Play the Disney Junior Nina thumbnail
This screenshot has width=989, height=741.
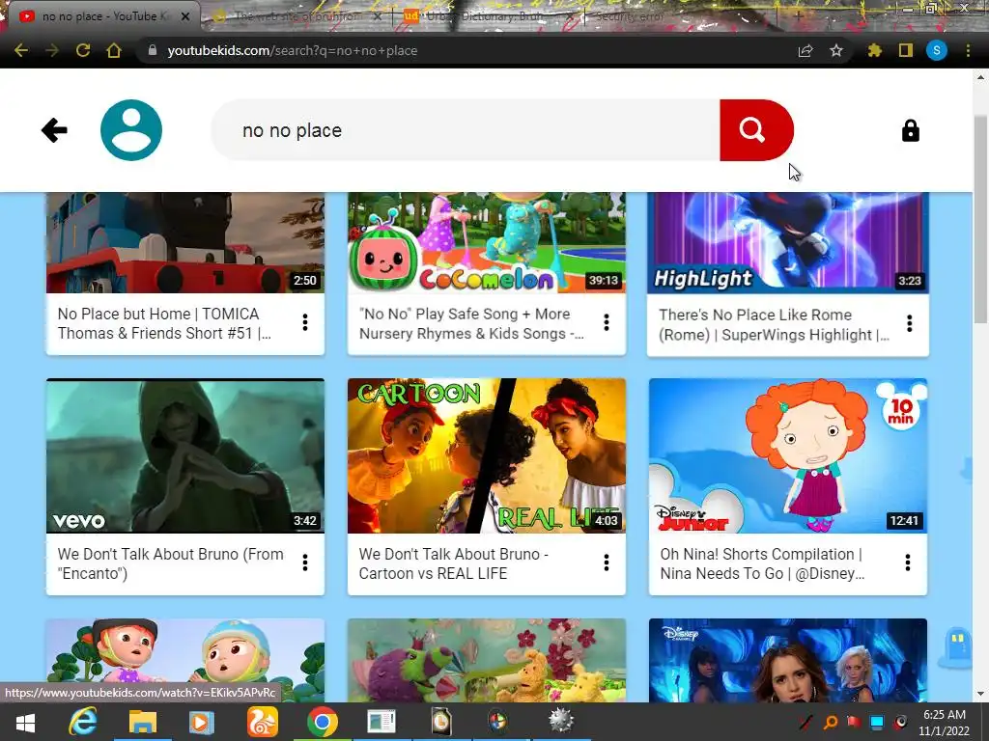pos(788,456)
